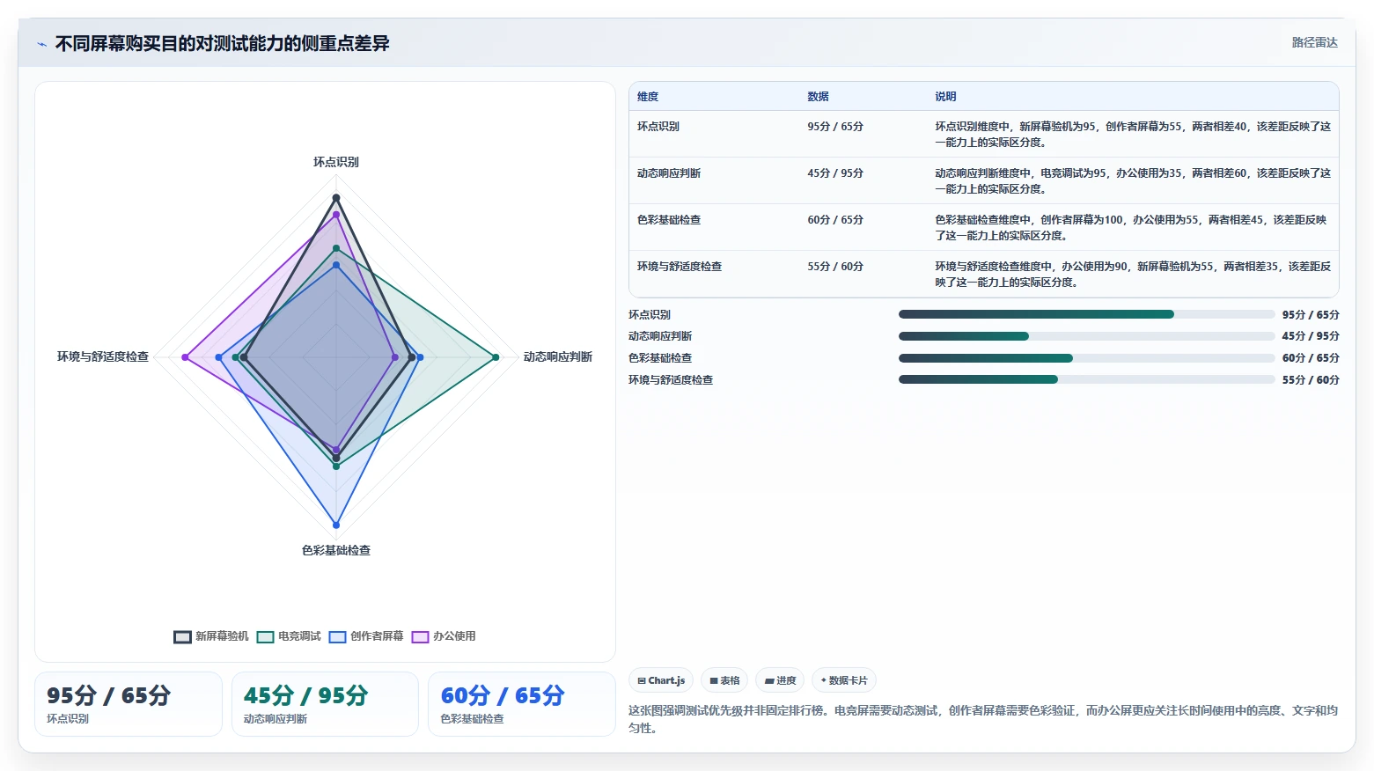This screenshot has width=1374, height=771.
Task: Click the page title 不同屏幕购买目的对测试能力的侧重点差异
Action: tap(223, 43)
